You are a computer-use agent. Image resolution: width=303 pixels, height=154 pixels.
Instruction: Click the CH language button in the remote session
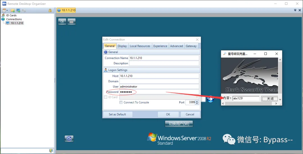[62, 22]
